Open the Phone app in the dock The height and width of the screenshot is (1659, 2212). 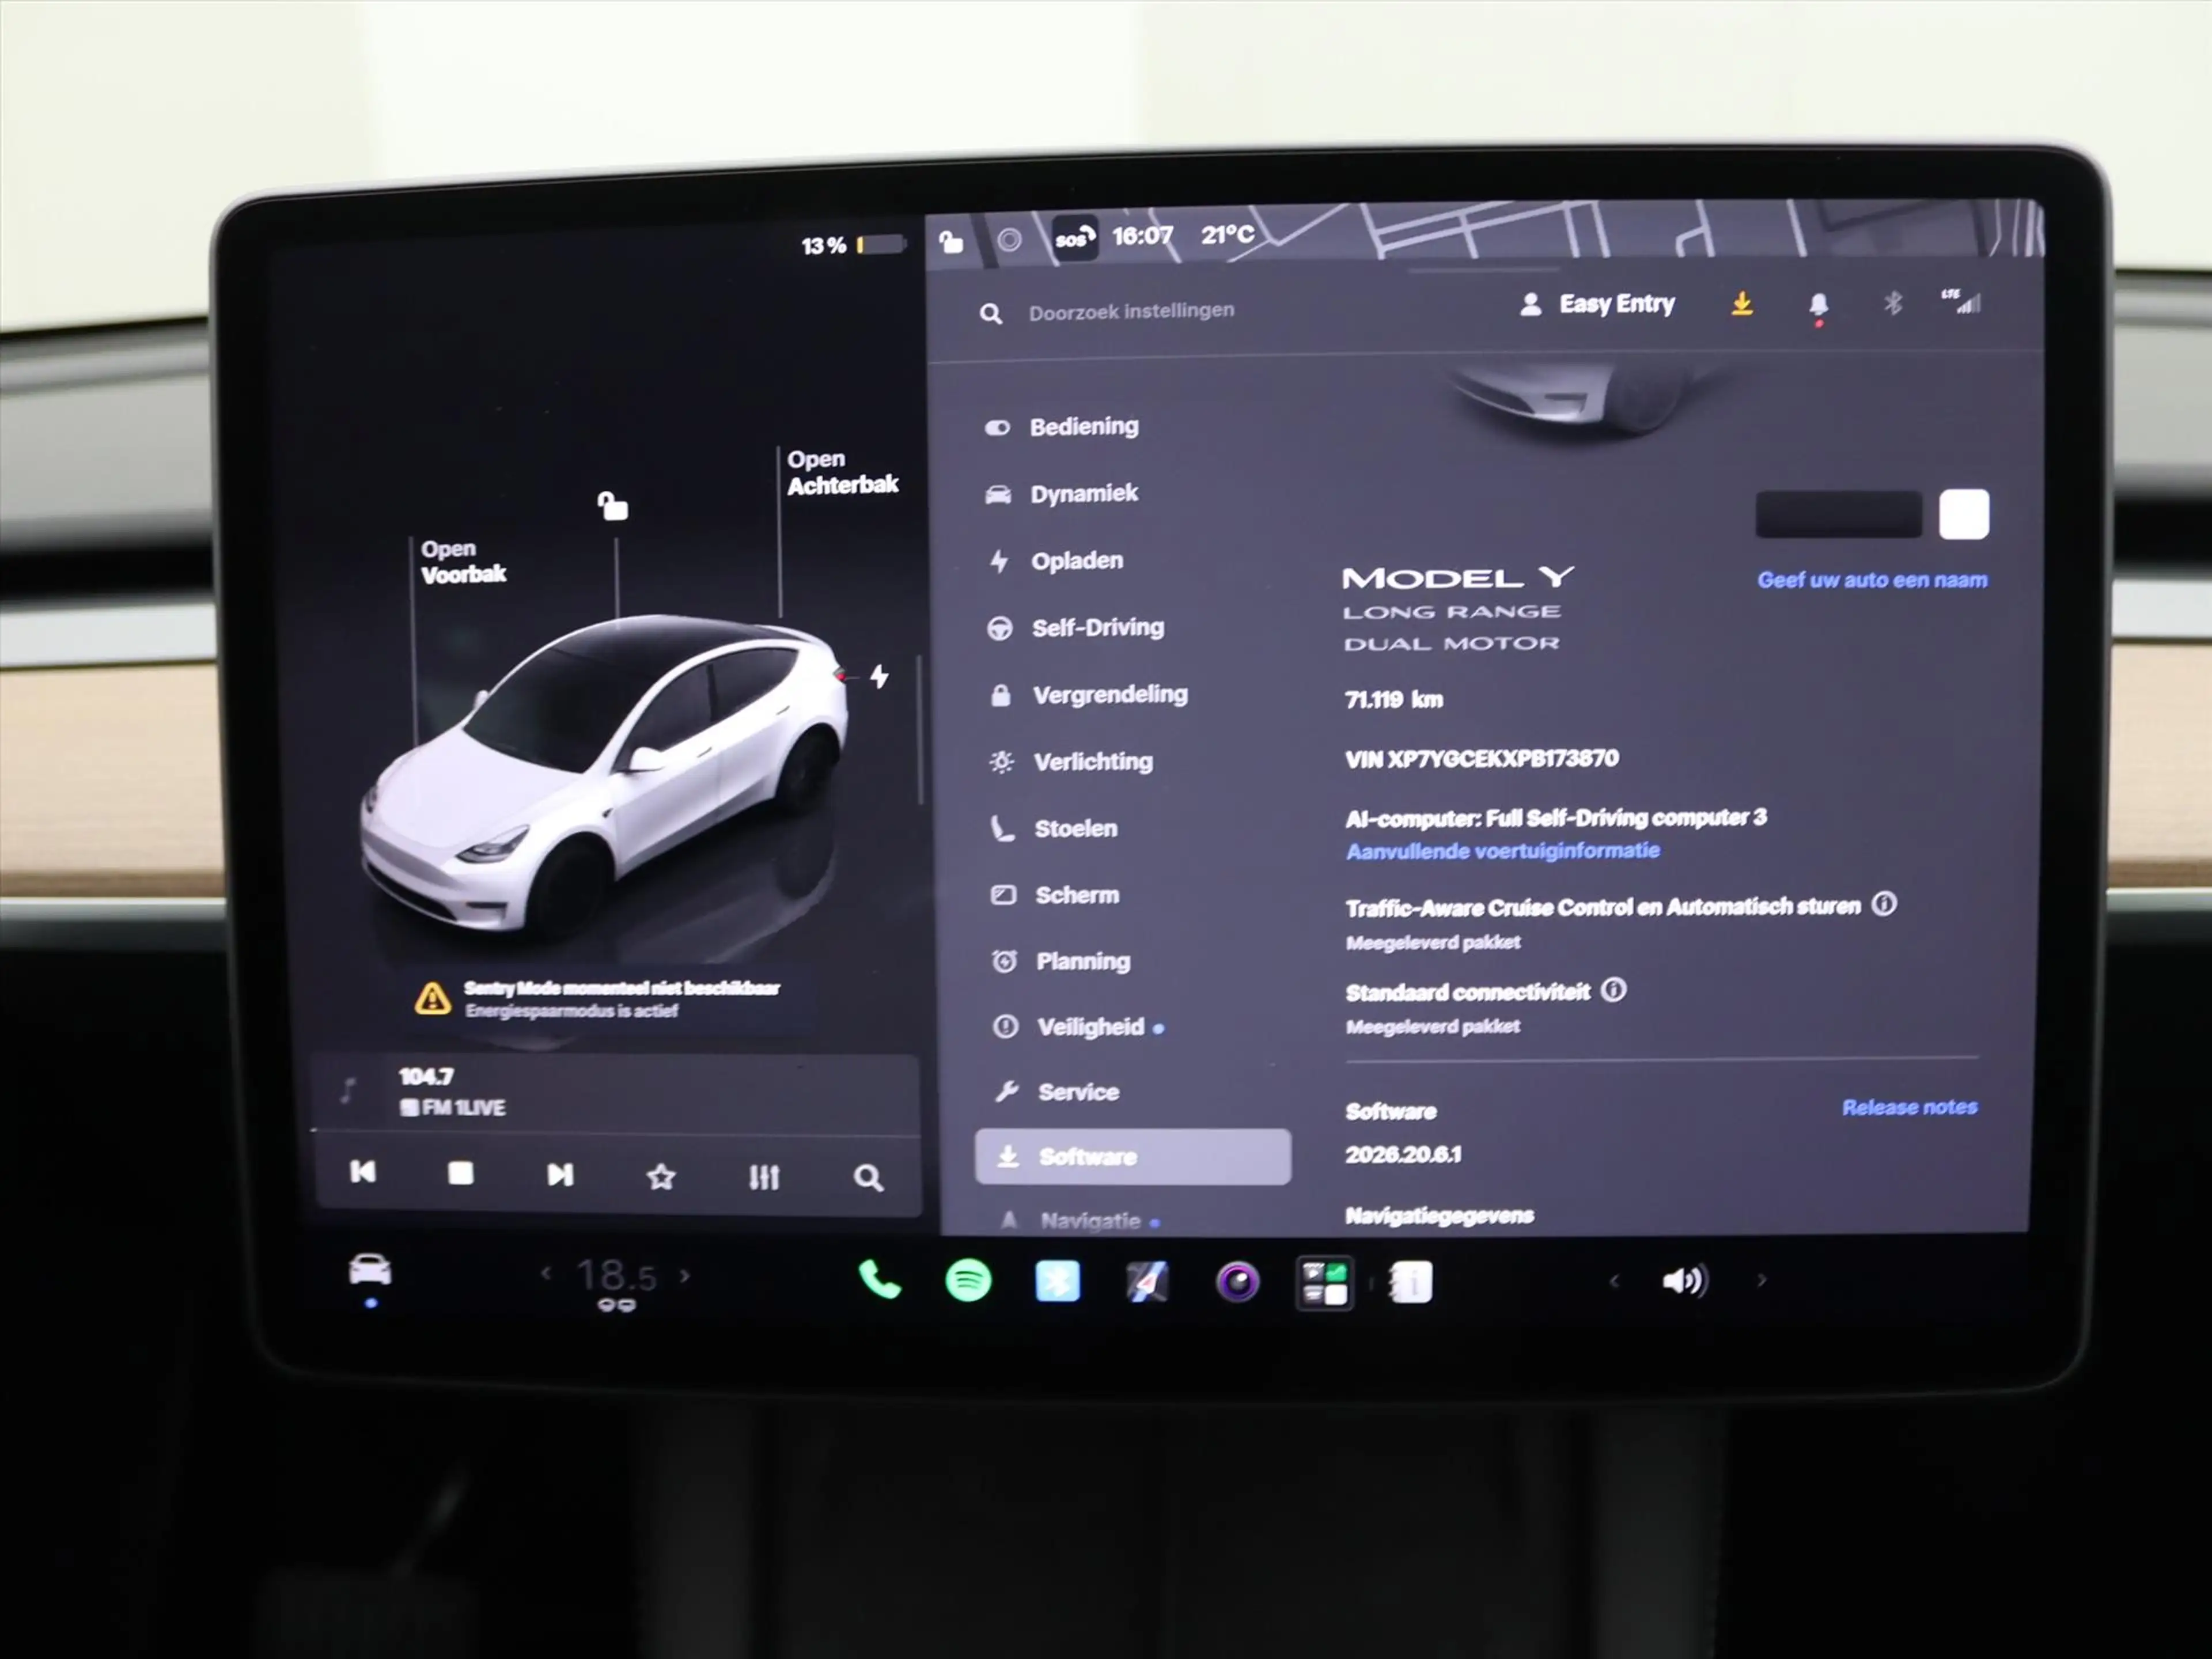pyautogui.click(x=879, y=1280)
